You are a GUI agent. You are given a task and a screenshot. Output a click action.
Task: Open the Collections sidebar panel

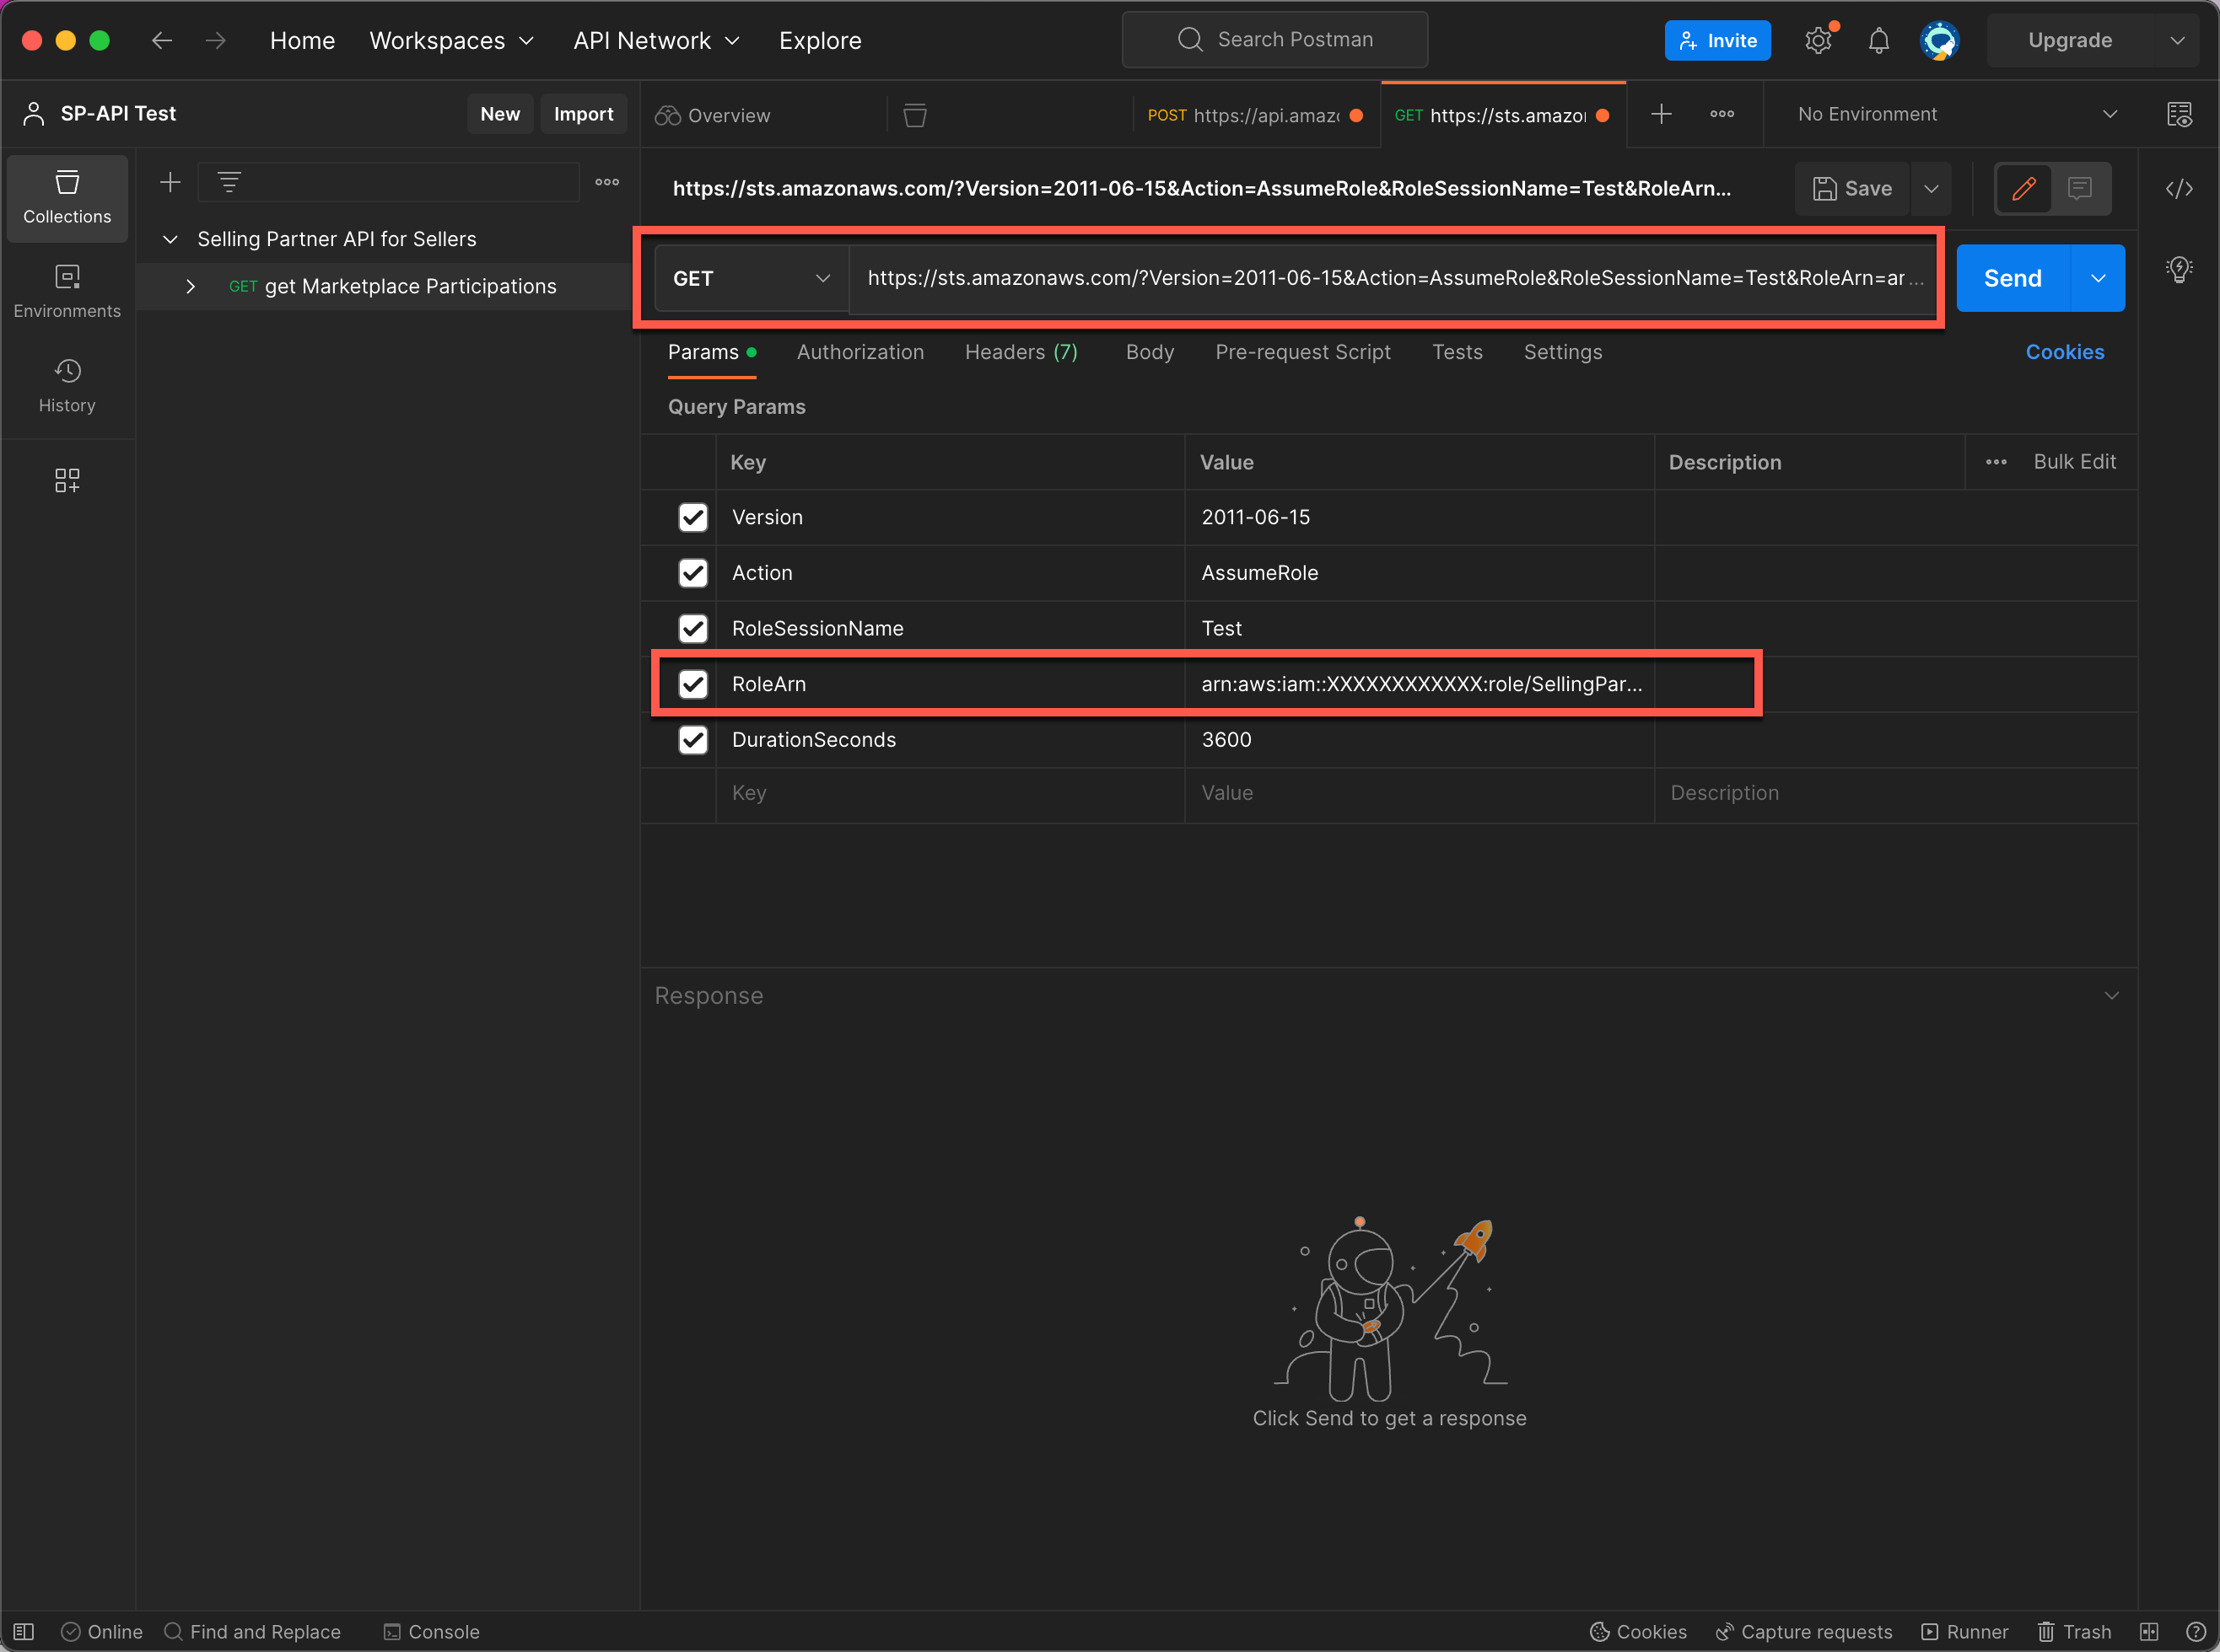(67, 197)
